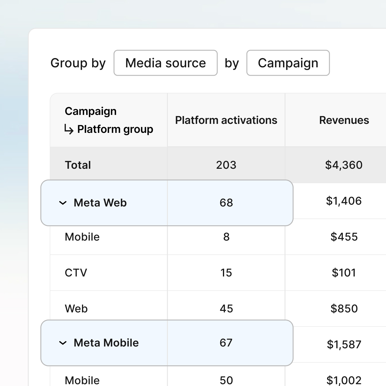Select the Platform activations column header
This screenshot has width=386, height=386.
(x=226, y=120)
